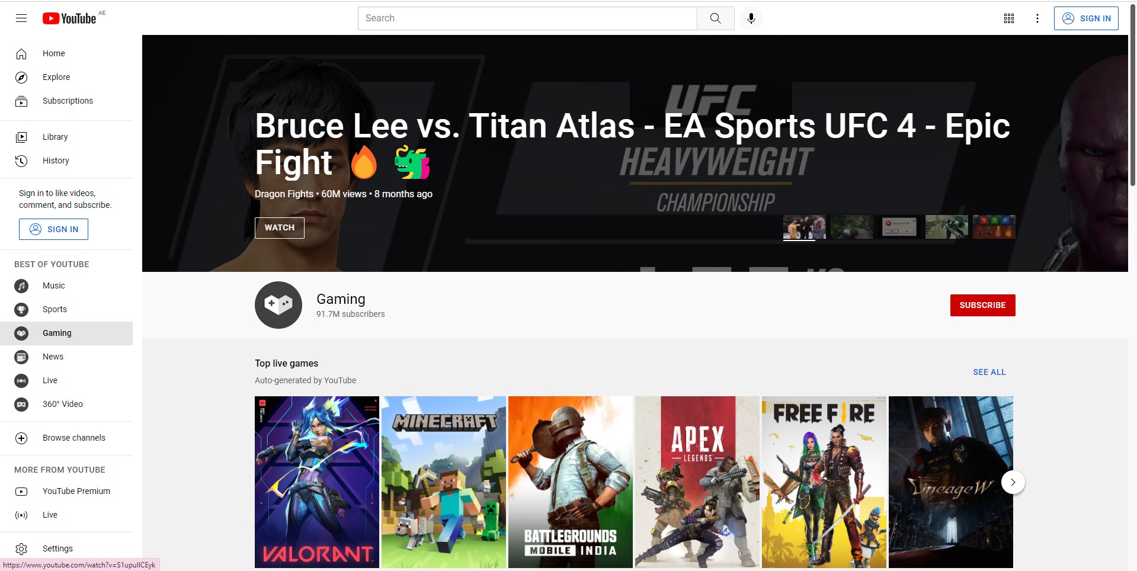Click the Search input field
This screenshot has height=571, width=1137.
click(527, 18)
